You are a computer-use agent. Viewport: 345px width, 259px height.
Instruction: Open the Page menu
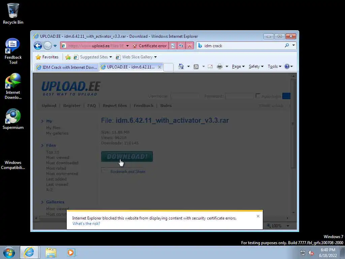point(238,66)
